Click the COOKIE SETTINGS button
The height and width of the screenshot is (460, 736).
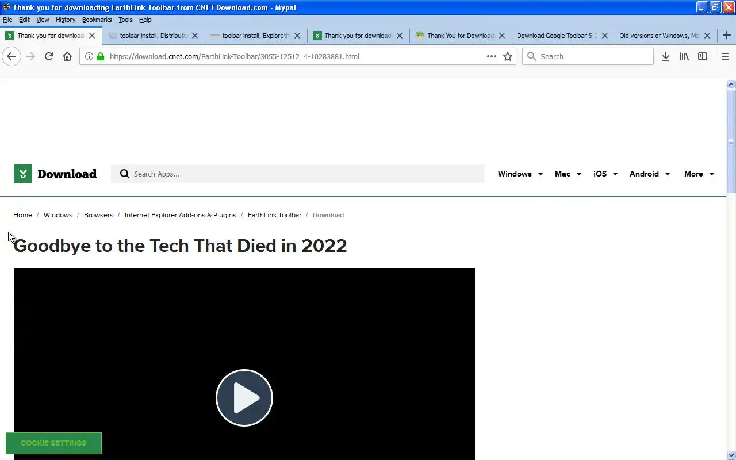53,443
